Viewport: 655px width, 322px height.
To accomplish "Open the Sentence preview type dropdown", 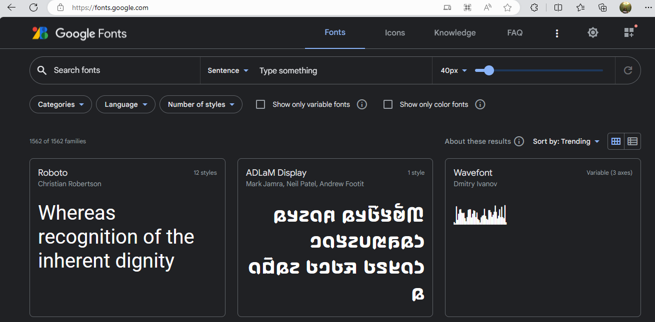I will point(228,70).
